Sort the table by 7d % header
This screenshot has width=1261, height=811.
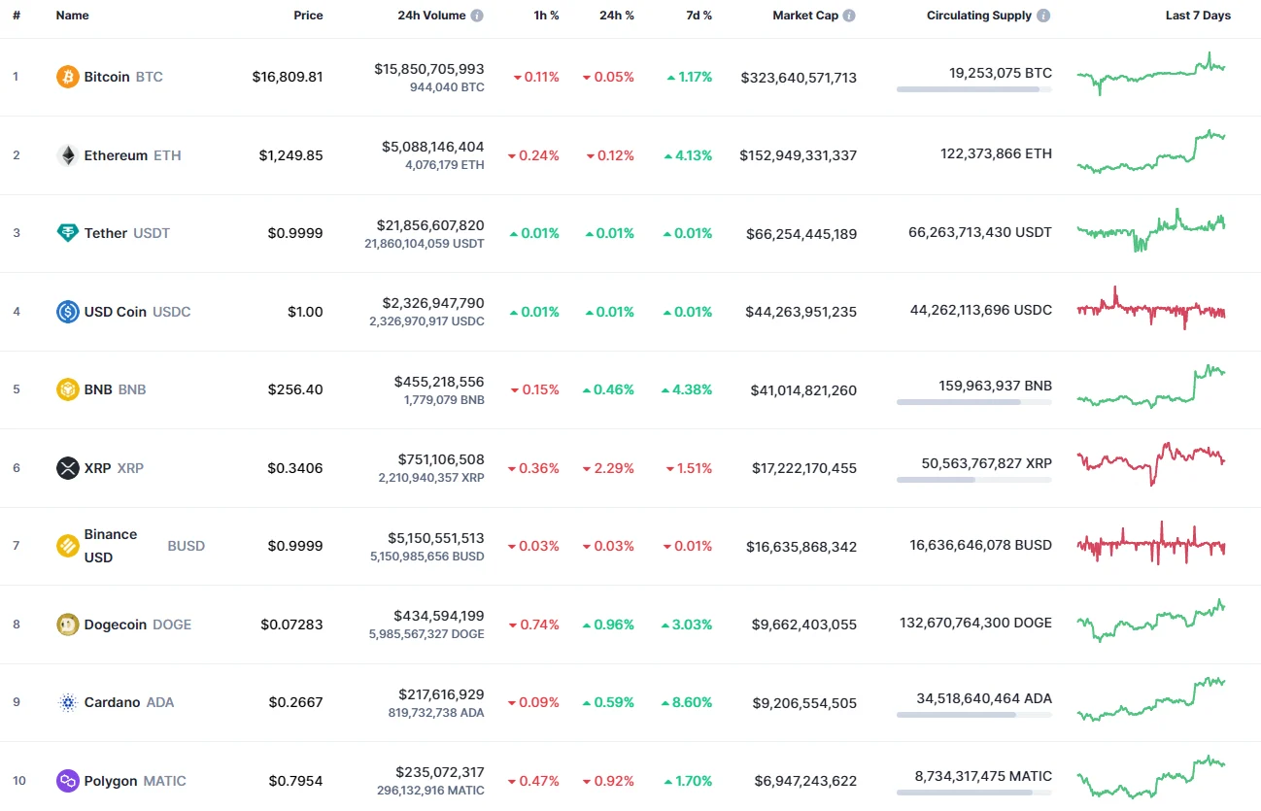pyautogui.click(x=699, y=15)
